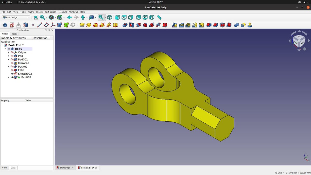The image size is (311, 175).
Task: Click the Mirrored pattern tool
Action: [x=175, y=25]
